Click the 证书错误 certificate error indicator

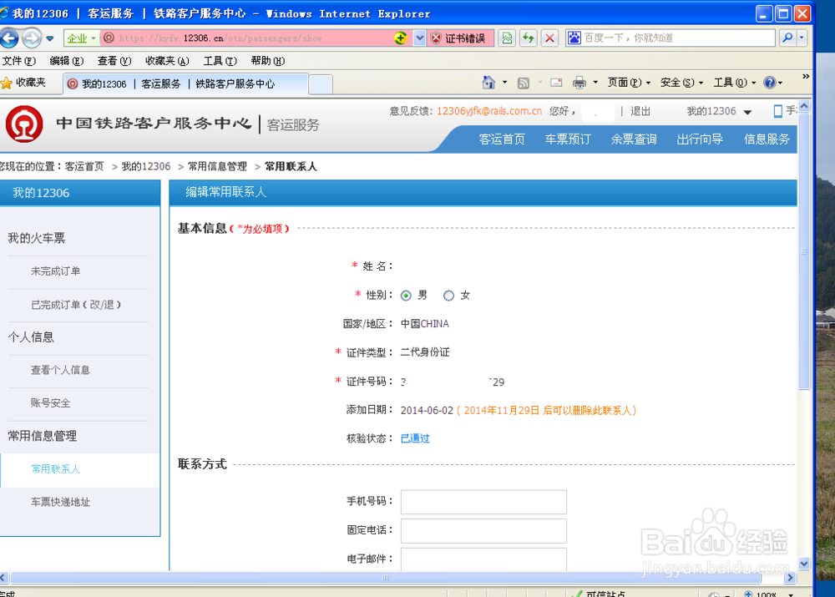460,37
